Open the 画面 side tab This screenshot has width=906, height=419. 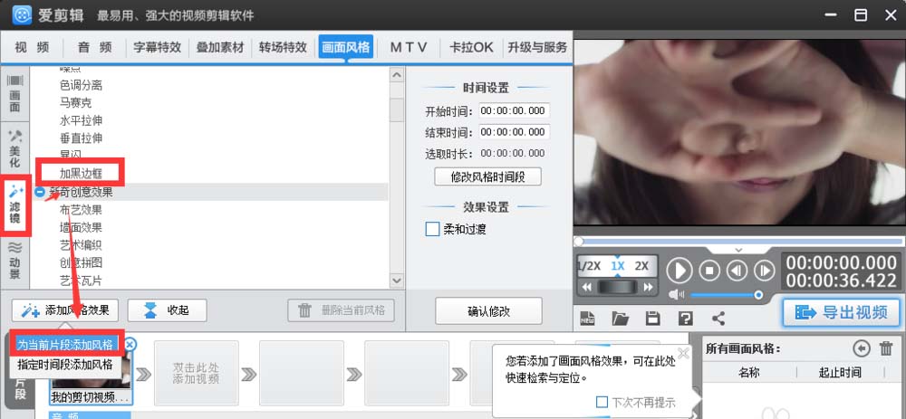point(15,95)
